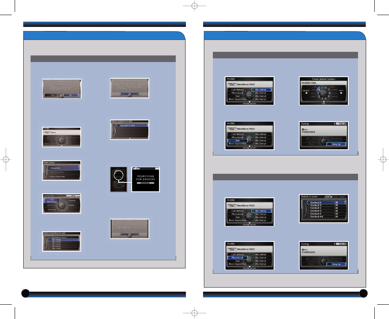Click the DIAL down arrow below keypad
Screen dimensions: 389x319
click(324, 102)
